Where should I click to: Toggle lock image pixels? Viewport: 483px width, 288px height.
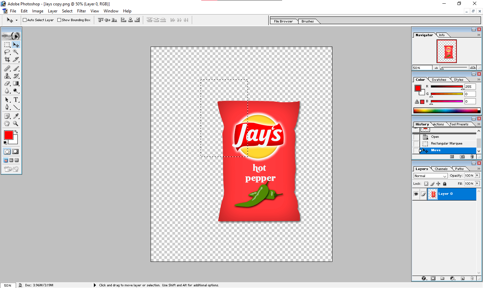click(432, 184)
